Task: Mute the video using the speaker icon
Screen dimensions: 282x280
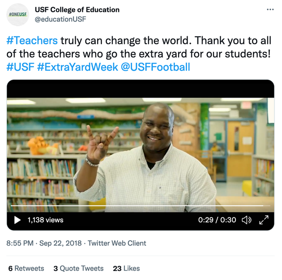Action: click(246, 220)
